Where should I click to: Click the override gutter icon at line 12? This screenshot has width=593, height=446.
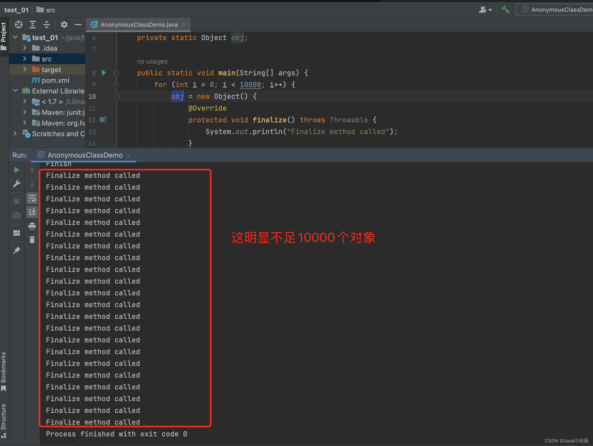coord(103,119)
